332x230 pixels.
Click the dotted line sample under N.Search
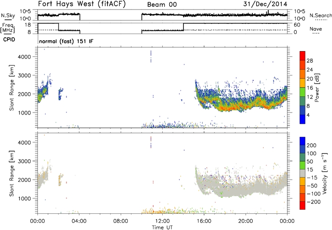pos(321,20)
